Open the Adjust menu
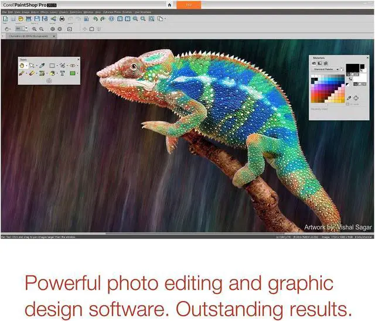 tap(35, 12)
